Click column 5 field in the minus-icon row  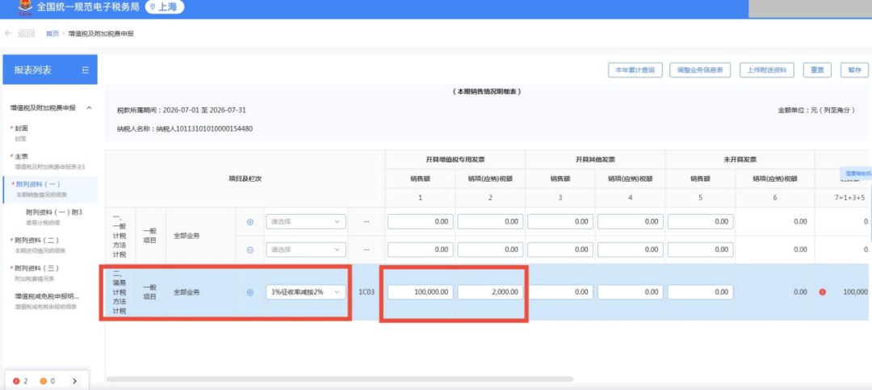(x=700, y=250)
